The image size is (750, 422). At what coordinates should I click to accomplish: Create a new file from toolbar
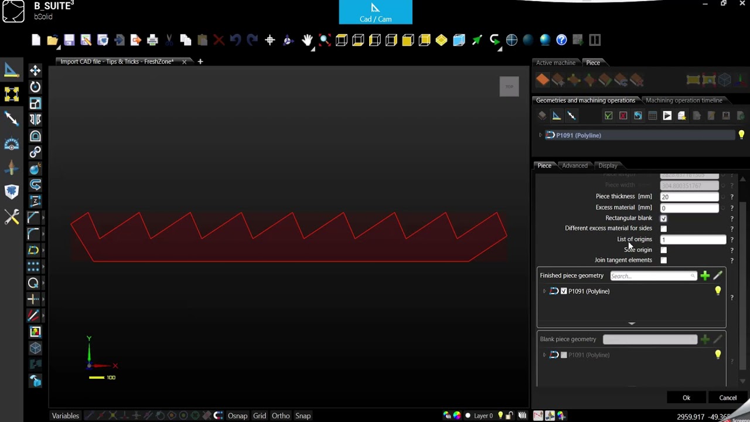[36, 40]
